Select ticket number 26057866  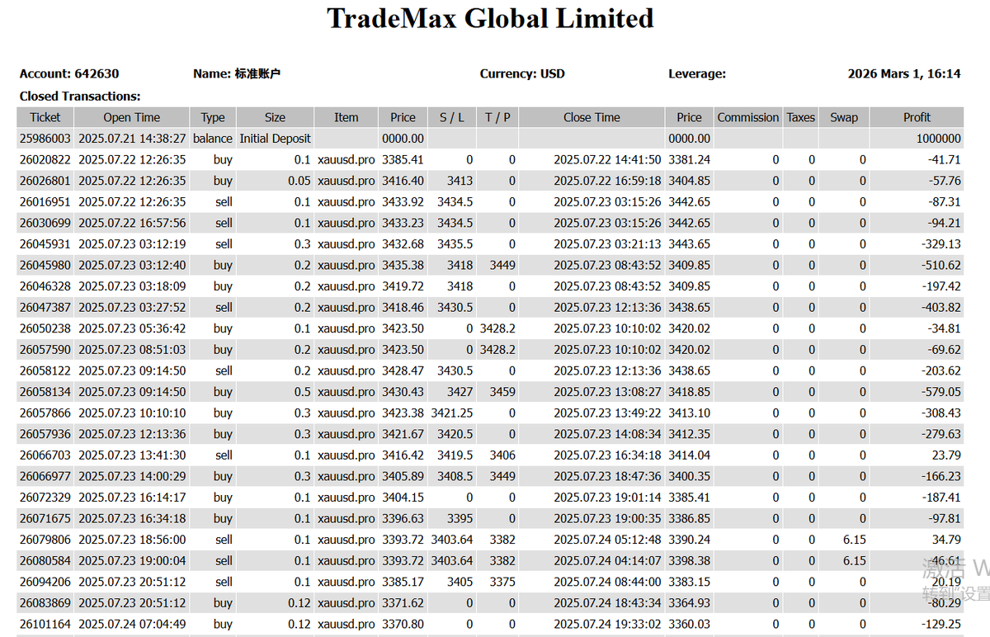click(x=45, y=413)
